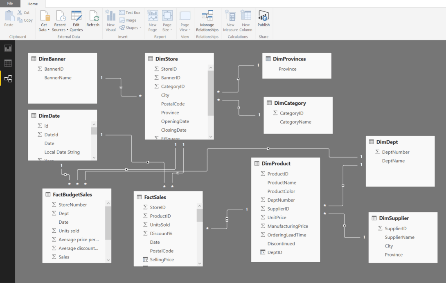Open the File menu
The image size is (446, 283).
click(10, 3)
